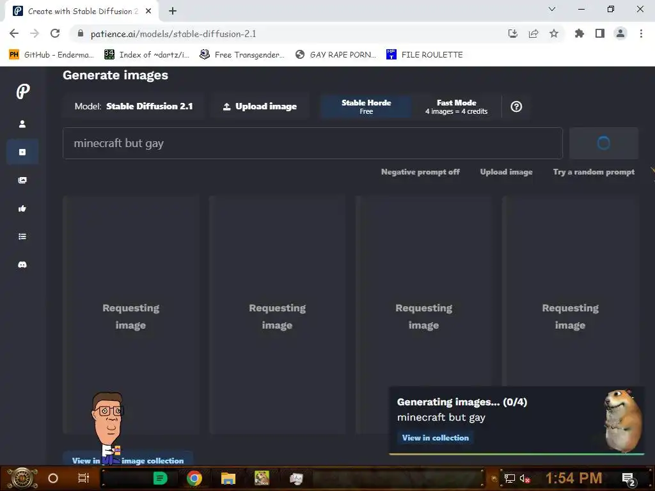Open the profile icon in sidebar
Viewport: 655px width, 491px height.
pyautogui.click(x=22, y=124)
